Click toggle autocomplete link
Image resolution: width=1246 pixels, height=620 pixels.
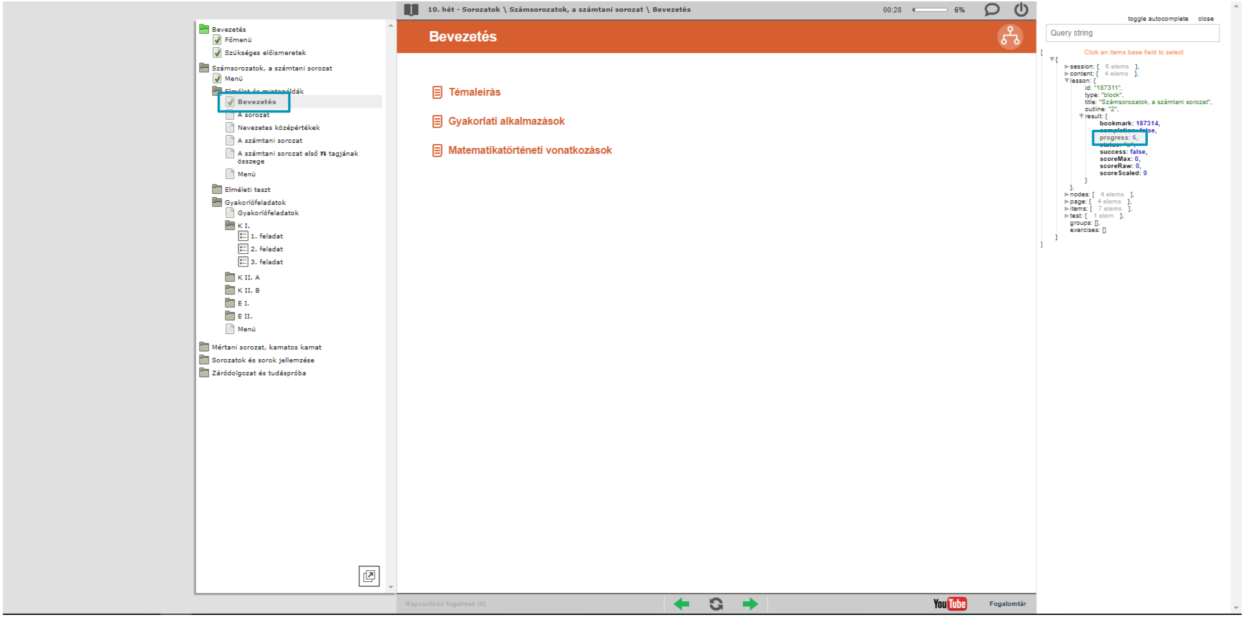1157,19
